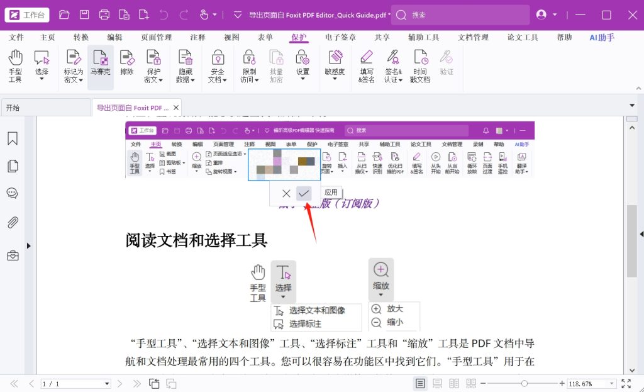Switch to facing two-page view mode
The image size is (644, 392).
pyautogui.click(x=453, y=383)
